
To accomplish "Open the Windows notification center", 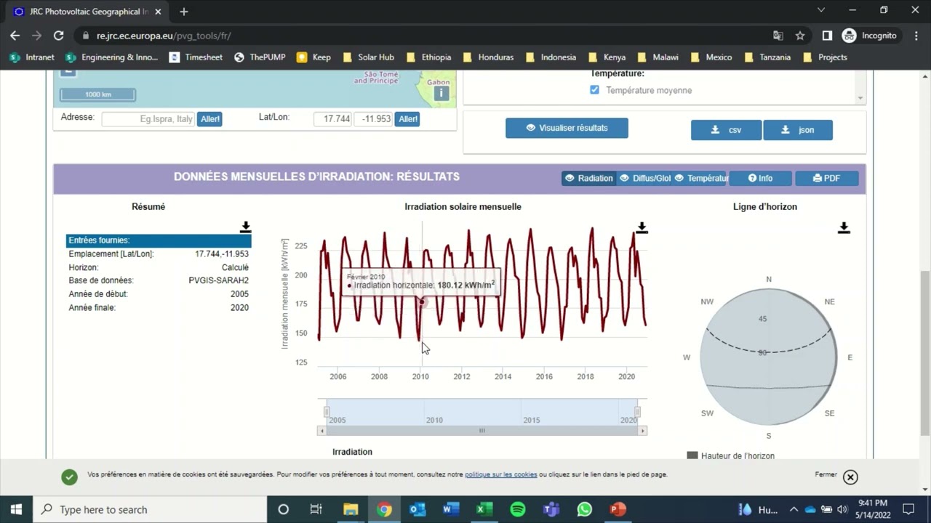I will click(x=908, y=509).
